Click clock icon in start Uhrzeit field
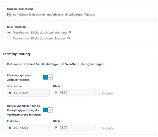The height and width of the screenshot is (137, 158). [x=56, y=92]
